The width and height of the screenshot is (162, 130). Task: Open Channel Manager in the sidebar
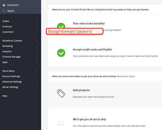(x=11, y=57)
